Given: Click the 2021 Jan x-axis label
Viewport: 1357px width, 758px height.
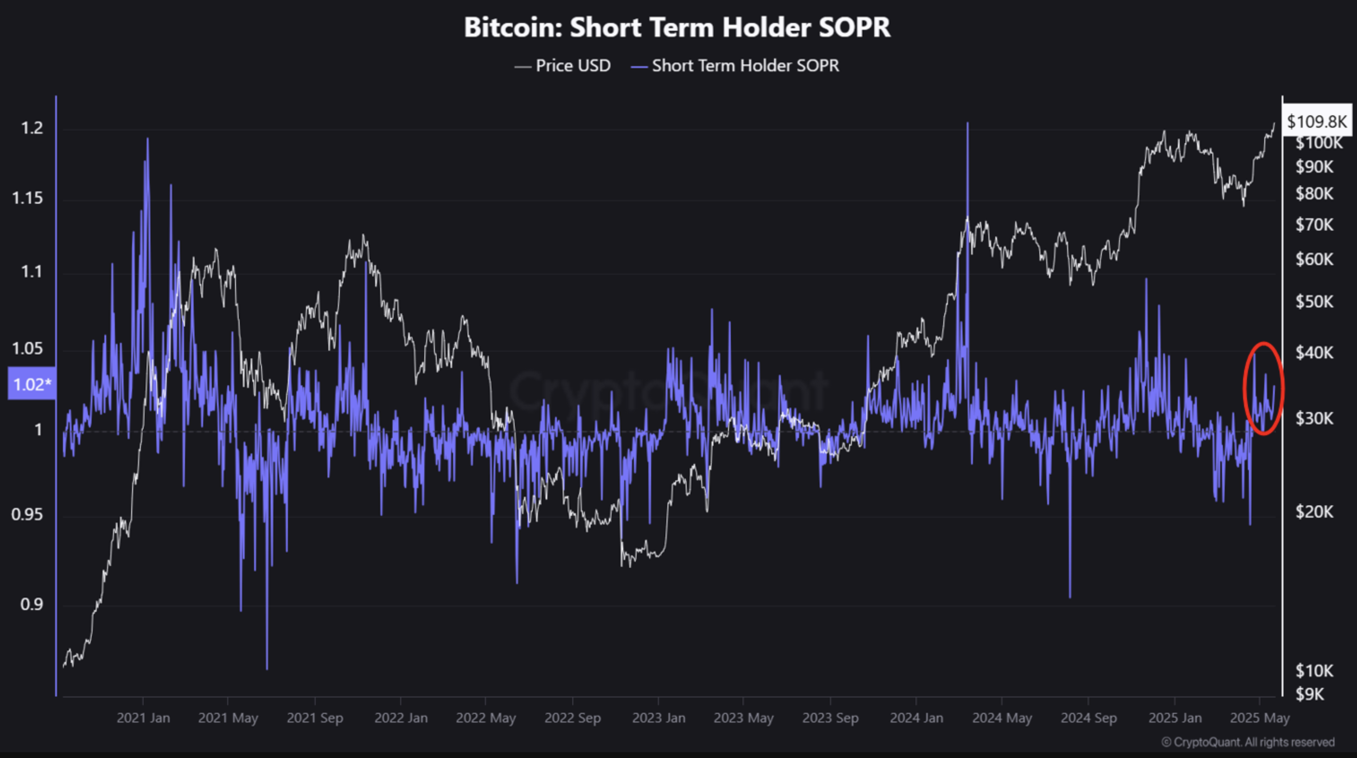Looking at the screenshot, I should tap(143, 718).
